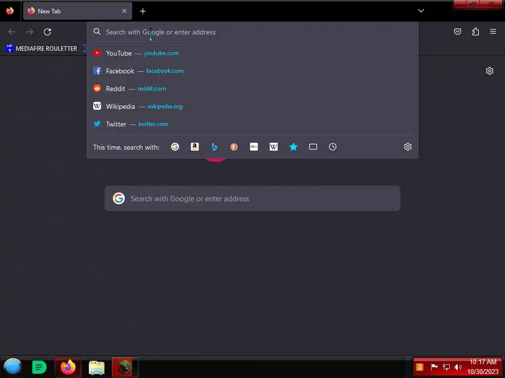Search this time with eBay icon
This screenshot has height=378, width=505.
click(x=254, y=147)
